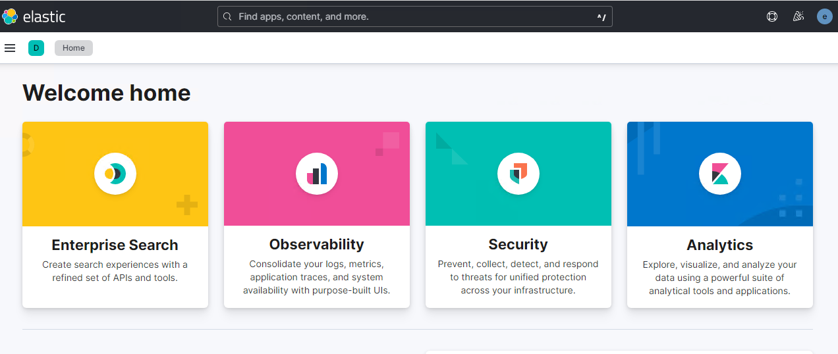Viewport: 838px width, 354px height.
Task: Click the keyboard shortcut hint in search
Action: point(601,17)
